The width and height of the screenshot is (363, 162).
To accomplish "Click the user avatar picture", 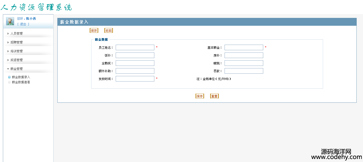I will click(x=10, y=21).
